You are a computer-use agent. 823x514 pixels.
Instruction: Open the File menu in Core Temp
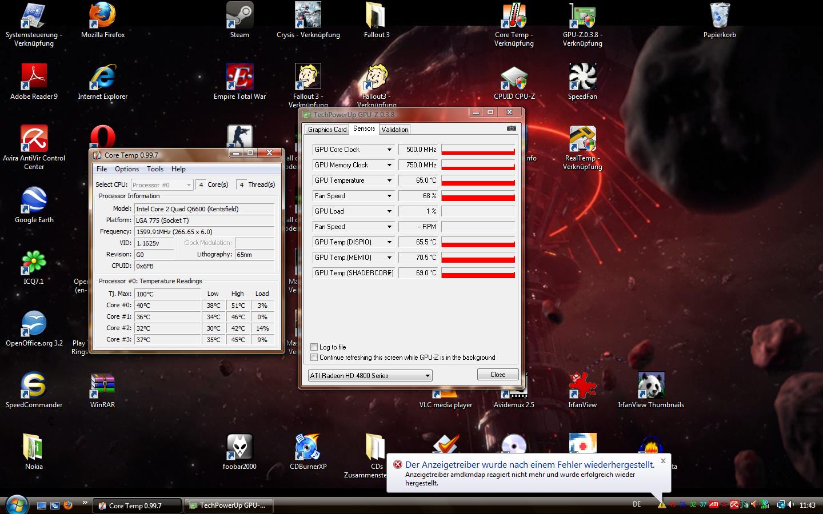(x=102, y=169)
